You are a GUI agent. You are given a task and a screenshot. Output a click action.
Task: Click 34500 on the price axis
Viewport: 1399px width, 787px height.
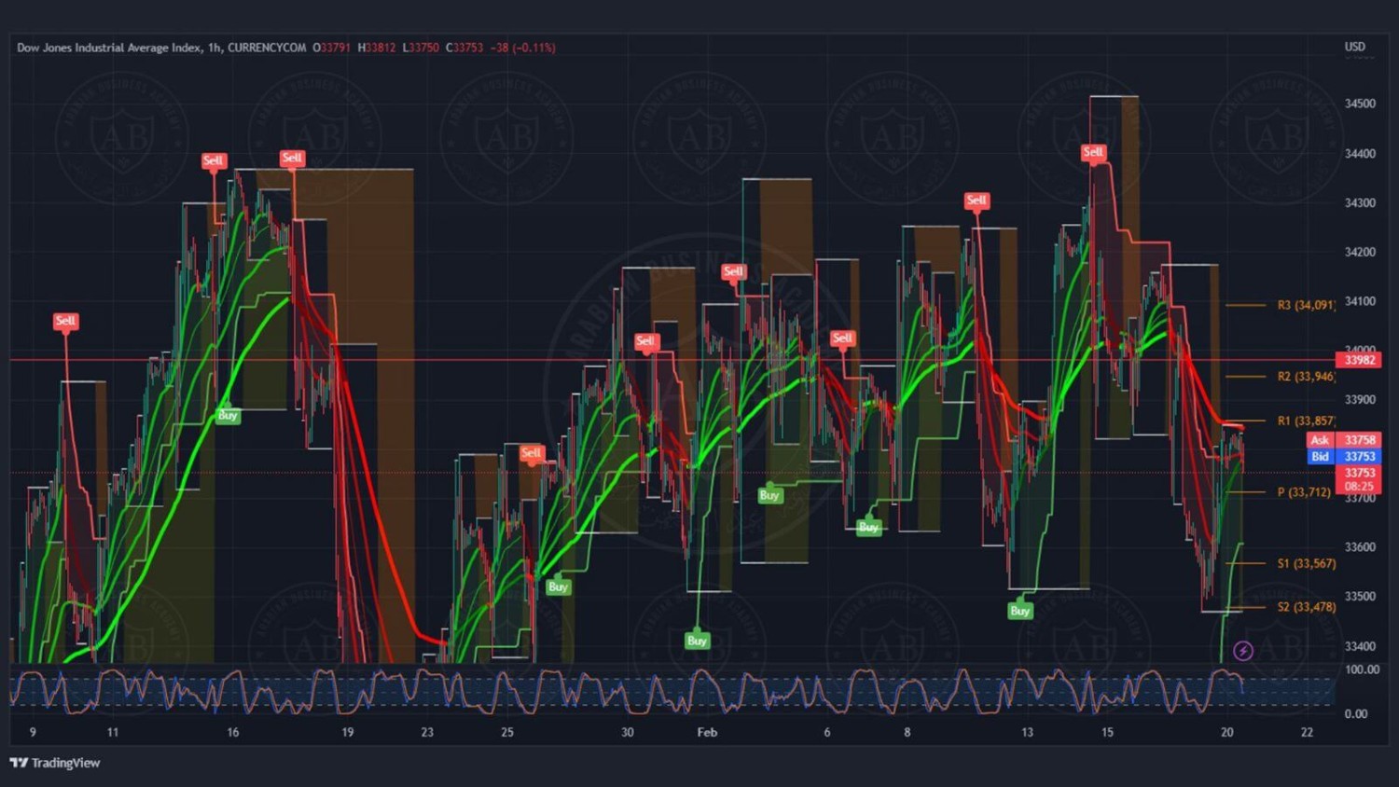pos(1360,104)
